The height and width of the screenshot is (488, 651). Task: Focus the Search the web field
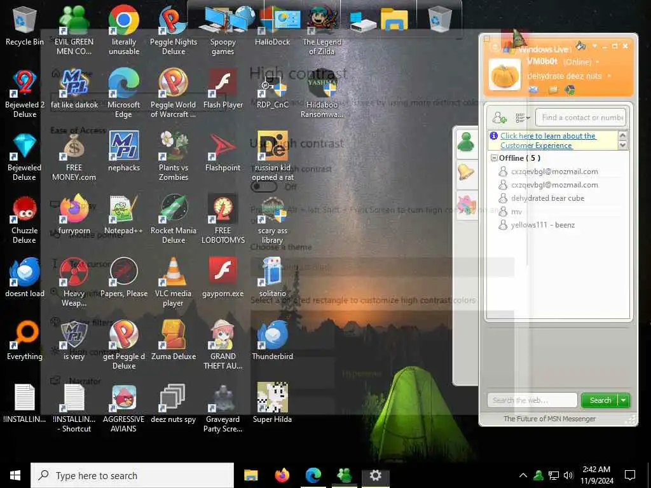coord(532,400)
